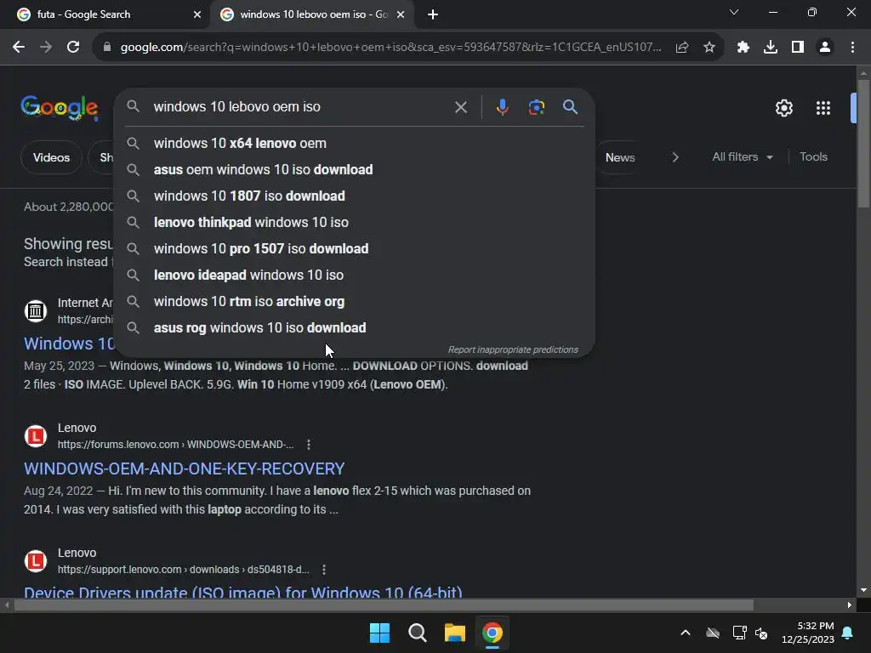Click the Chrome icon in the taskbar
The height and width of the screenshot is (653, 871).
pos(492,633)
